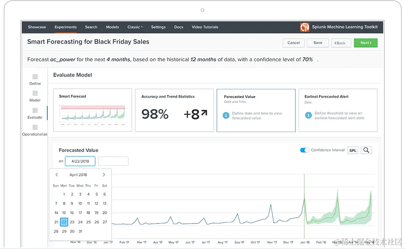The image size is (405, 249).
Task: Open the Video Tutorials menu item
Action: (205, 27)
